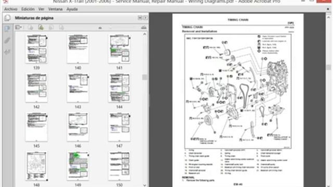
Task: Select page 143 thumbnail
Action: point(78,88)
